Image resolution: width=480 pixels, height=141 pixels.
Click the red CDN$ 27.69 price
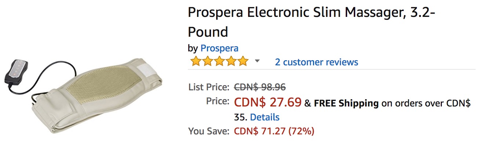tap(268, 102)
